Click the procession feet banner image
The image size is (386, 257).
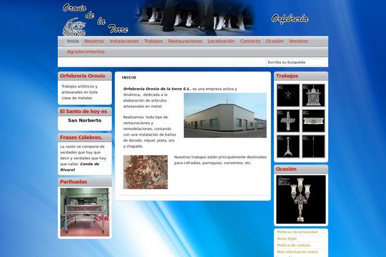pyautogui.click(x=194, y=17)
